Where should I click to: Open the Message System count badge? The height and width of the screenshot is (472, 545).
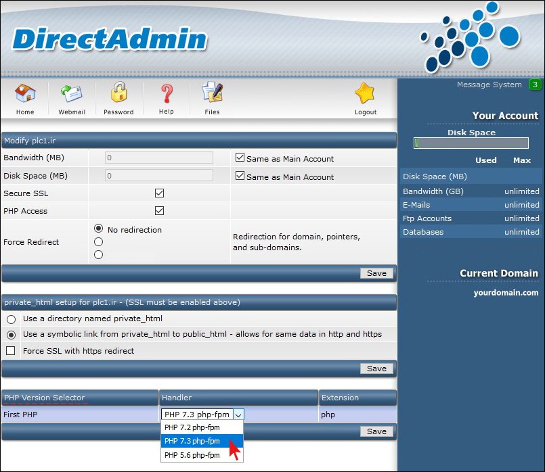535,85
